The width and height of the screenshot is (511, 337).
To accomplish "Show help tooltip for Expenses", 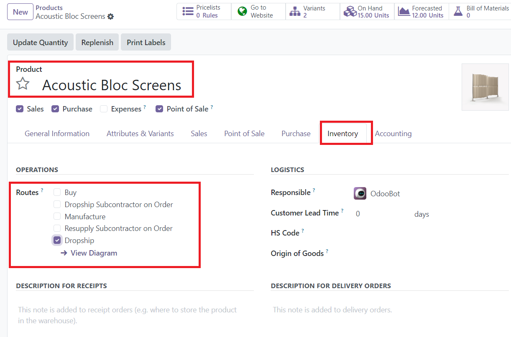I will pos(145,107).
